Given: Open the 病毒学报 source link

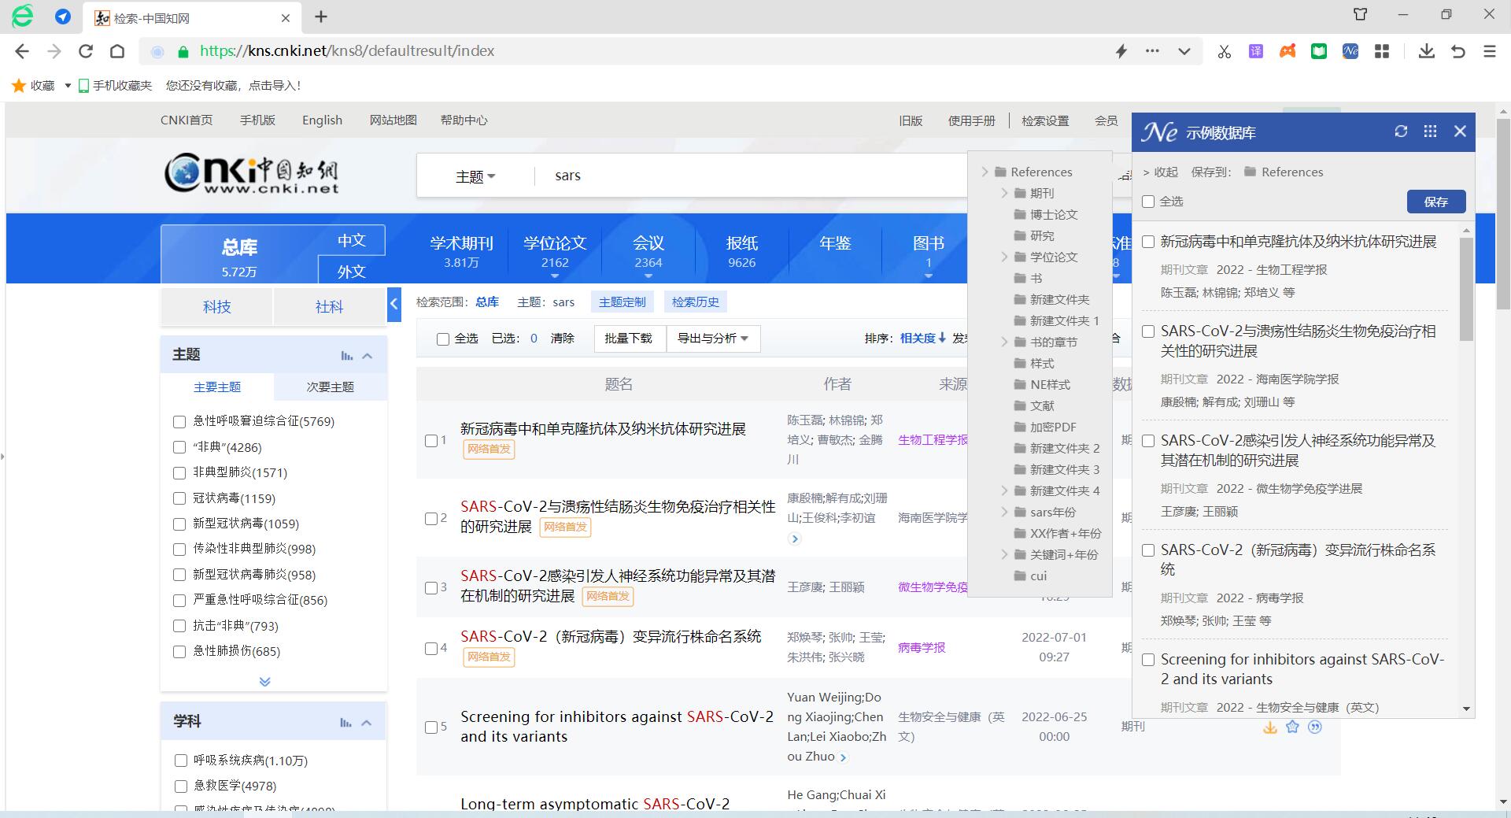Looking at the screenshot, I should (922, 647).
